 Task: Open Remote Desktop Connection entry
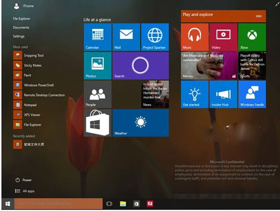pos(39,95)
